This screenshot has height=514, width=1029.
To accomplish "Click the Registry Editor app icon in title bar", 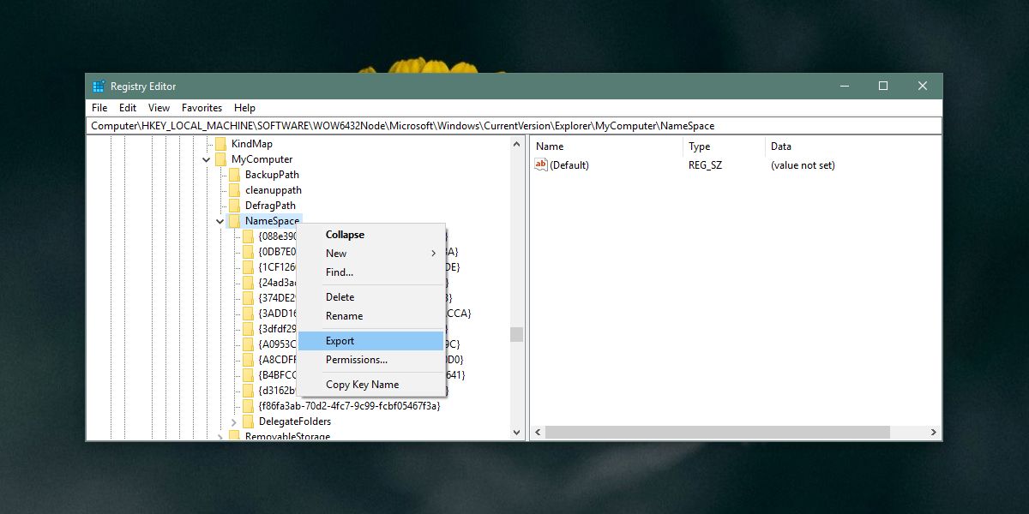I will [x=99, y=87].
